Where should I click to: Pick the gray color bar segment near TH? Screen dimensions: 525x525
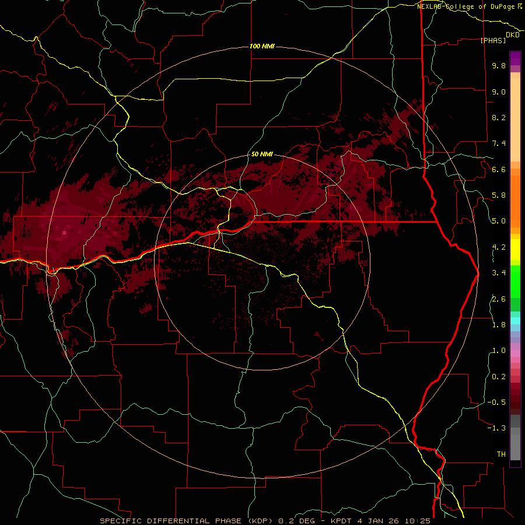[x=515, y=447]
